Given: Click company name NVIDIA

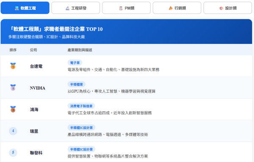Looking at the screenshot, I should coord(37,88).
